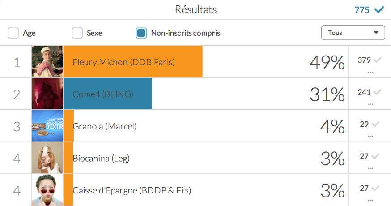Click the checkmark next to 241 votes
The width and height of the screenshot is (391, 206).
coord(377,92)
